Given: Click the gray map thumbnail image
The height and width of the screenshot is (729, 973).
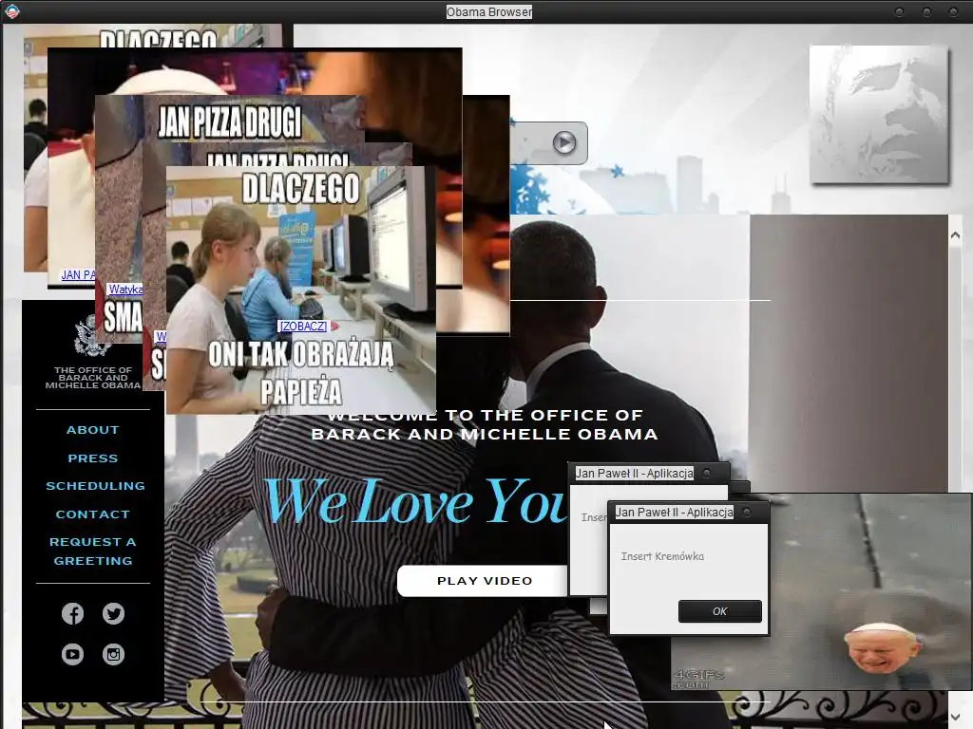Looking at the screenshot, I should tap(879, 115).
